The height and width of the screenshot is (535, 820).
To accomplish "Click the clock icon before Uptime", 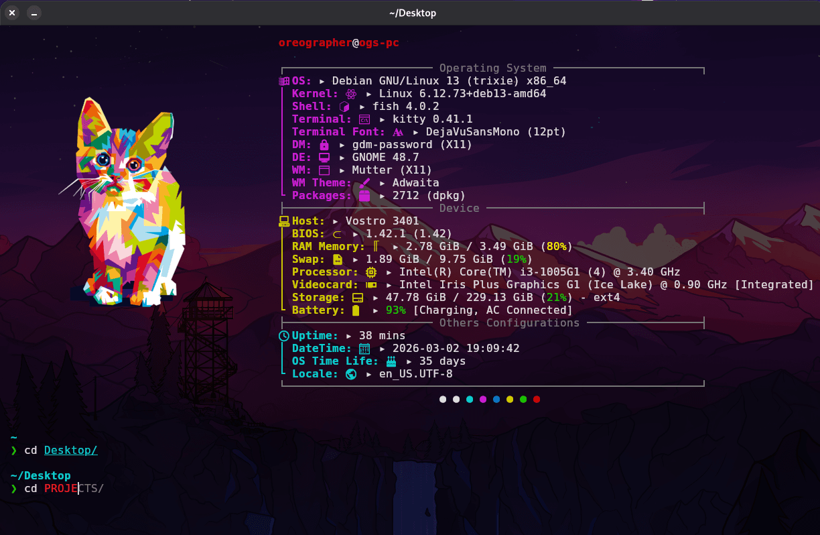I will pos(284,336).
